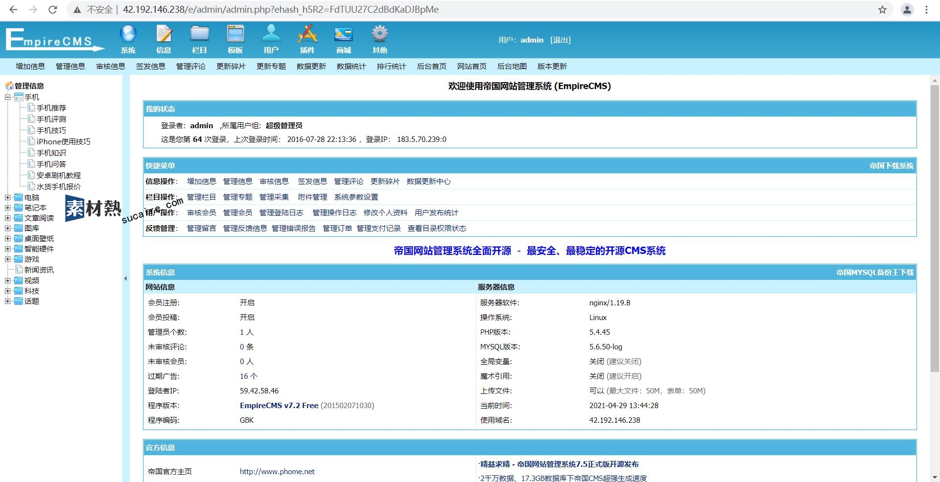Open 系统参数设置 in quick menu
Viewport: 940px width, 482px height.
356,197
